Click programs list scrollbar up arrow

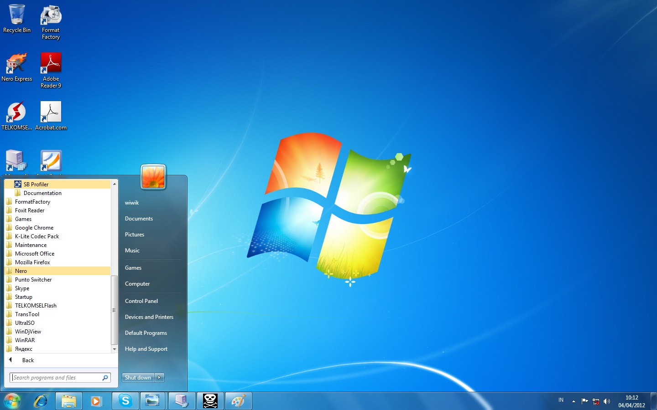click(x=115, y=184)
